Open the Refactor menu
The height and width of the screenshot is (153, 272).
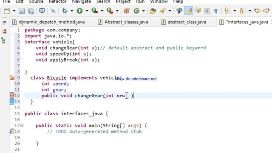(x=58, y=2)
